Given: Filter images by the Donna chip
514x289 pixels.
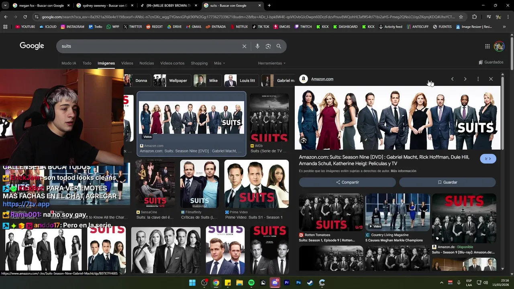Looking at the screenshot, I should [137, 81].
